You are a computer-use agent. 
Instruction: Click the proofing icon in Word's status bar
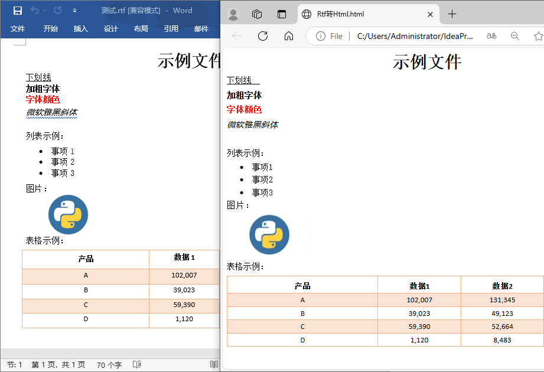pyautogui.click(x=137, y=365)
